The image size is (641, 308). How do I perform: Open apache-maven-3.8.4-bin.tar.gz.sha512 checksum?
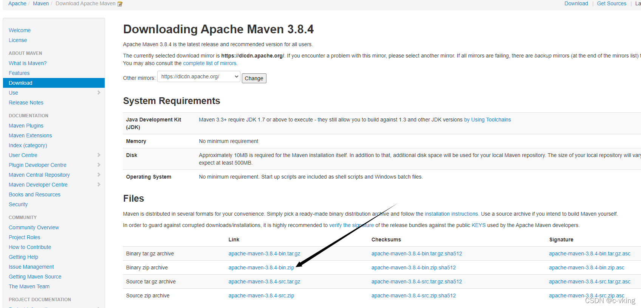tap(416, 254)
